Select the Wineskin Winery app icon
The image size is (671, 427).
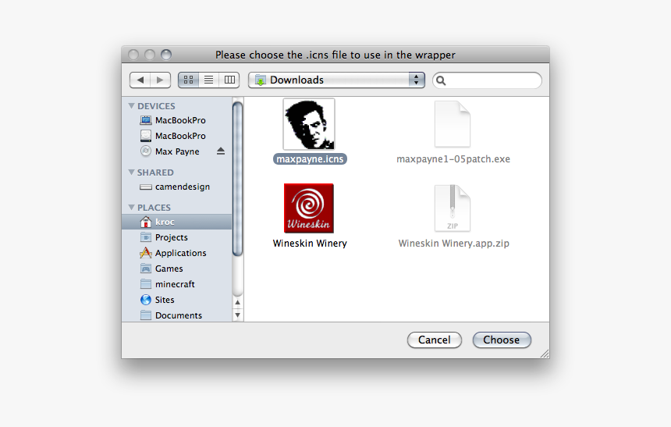click(x=309, y=208)
